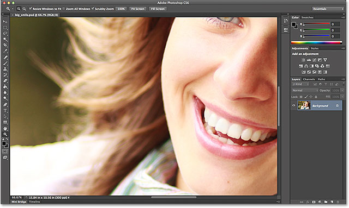Click the foreground color swatch in toolbox
349x208 pixels.
pyautogui.click(x=4, y=143)
